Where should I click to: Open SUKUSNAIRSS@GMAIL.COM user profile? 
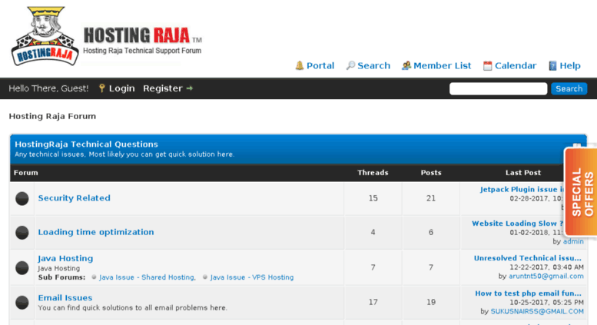537,312
